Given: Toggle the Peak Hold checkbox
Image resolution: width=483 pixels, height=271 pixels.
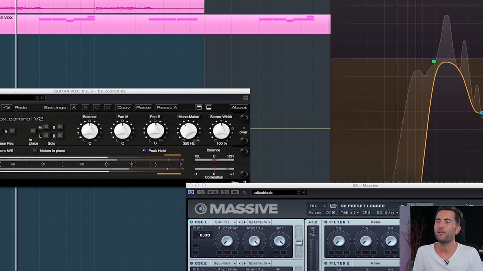Looking at the screenshot, I should click(x=143, y=150).
